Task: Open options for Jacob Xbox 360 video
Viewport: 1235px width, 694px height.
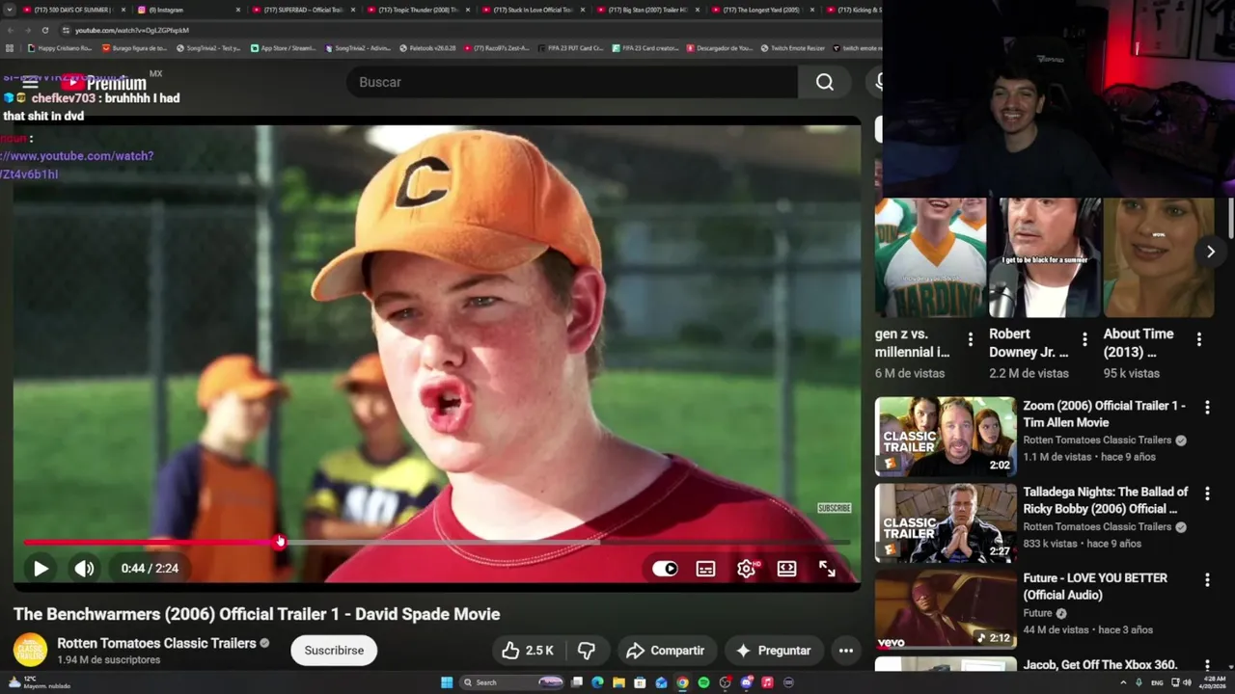Action: (1207, 667)
